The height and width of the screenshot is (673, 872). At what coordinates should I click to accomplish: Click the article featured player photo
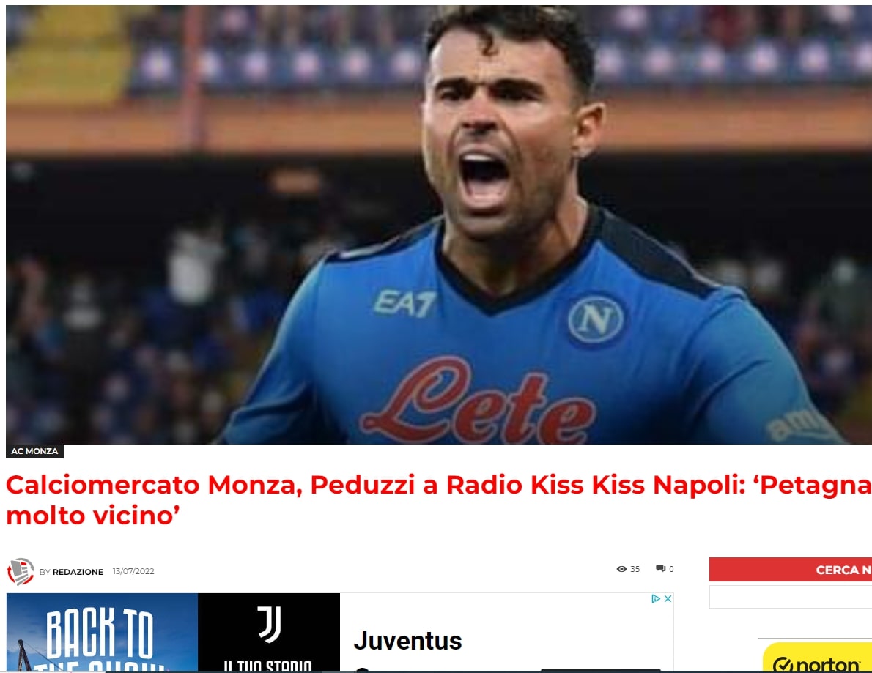click(439, 225)
